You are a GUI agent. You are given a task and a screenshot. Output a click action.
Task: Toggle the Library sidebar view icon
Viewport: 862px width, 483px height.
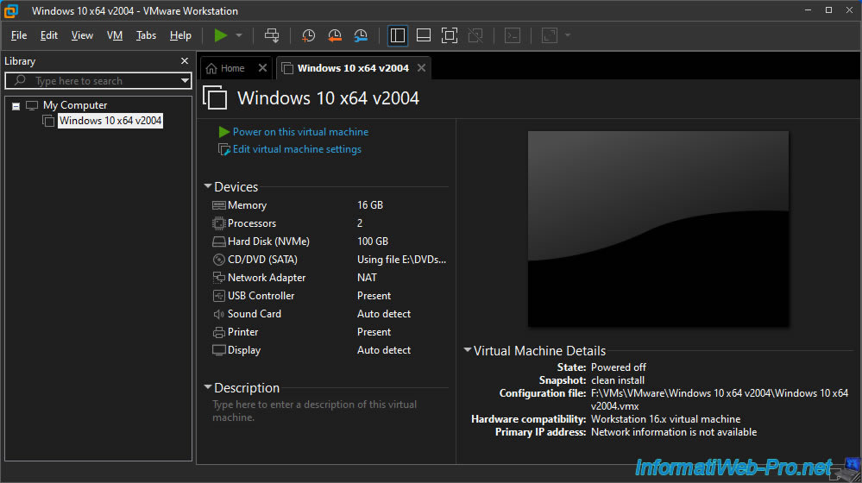[x=398, y=35]
